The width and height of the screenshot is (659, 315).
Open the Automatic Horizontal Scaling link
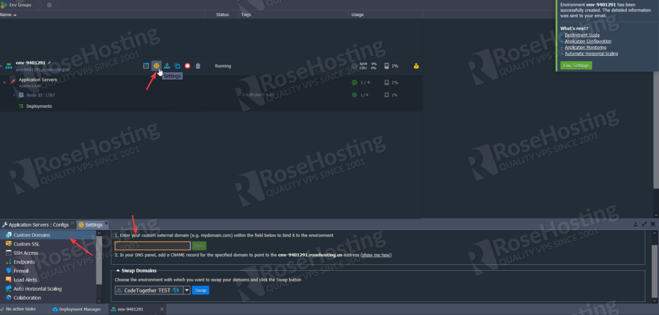(591, 53)
